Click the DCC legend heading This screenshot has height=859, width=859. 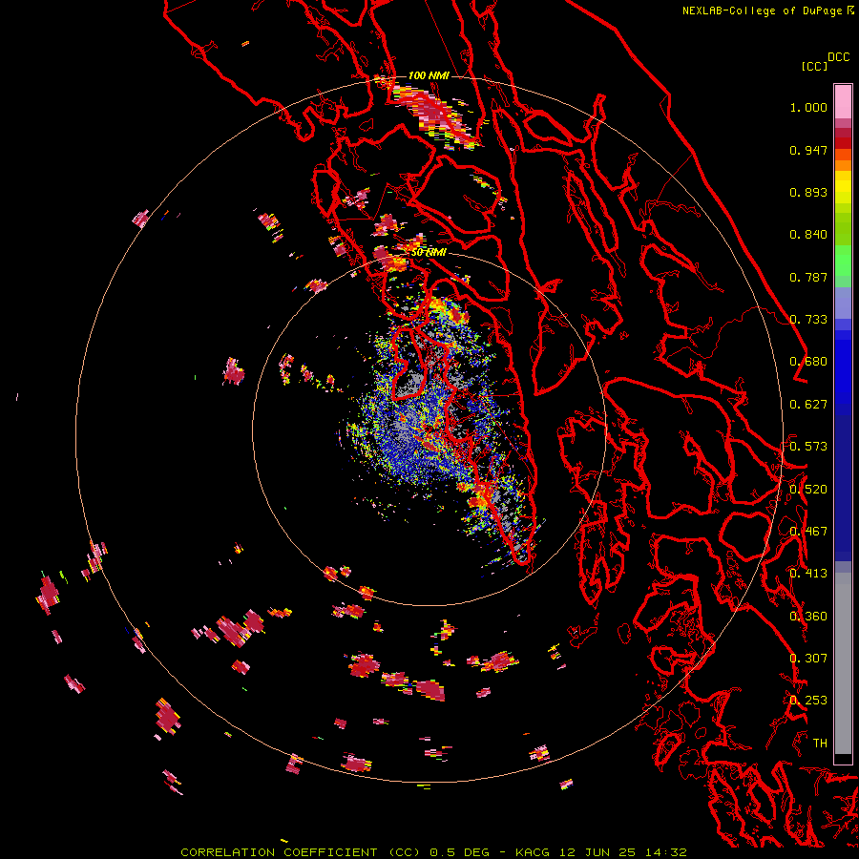point(838,57)
